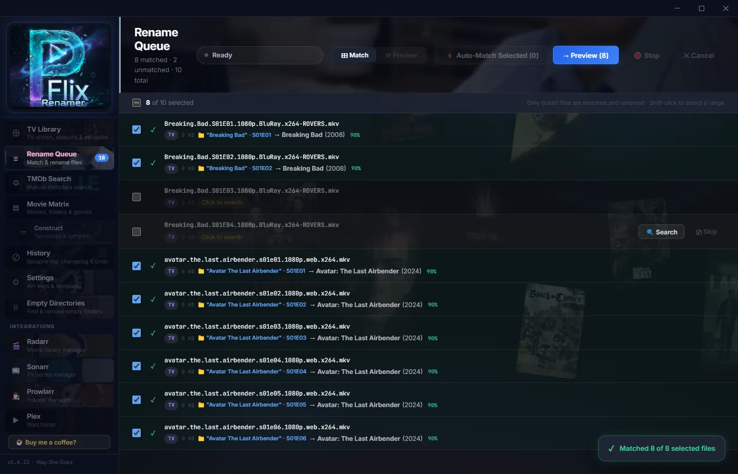The width and height of the screenshot is (738, 474).
Task: Click the Empty Directories trash icon
Action: click(16, 307)
